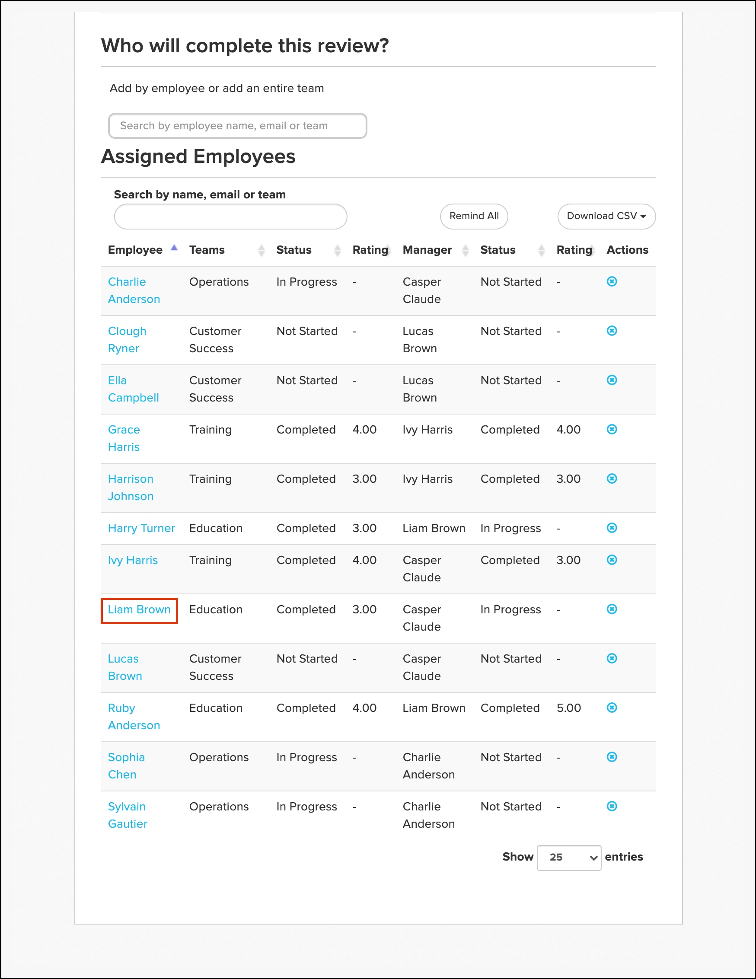Remove Ruby Anderson using the action icon

(x=612, y=708)
